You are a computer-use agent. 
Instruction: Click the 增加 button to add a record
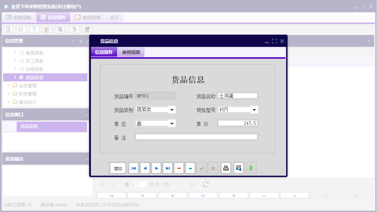coord(118,168)
